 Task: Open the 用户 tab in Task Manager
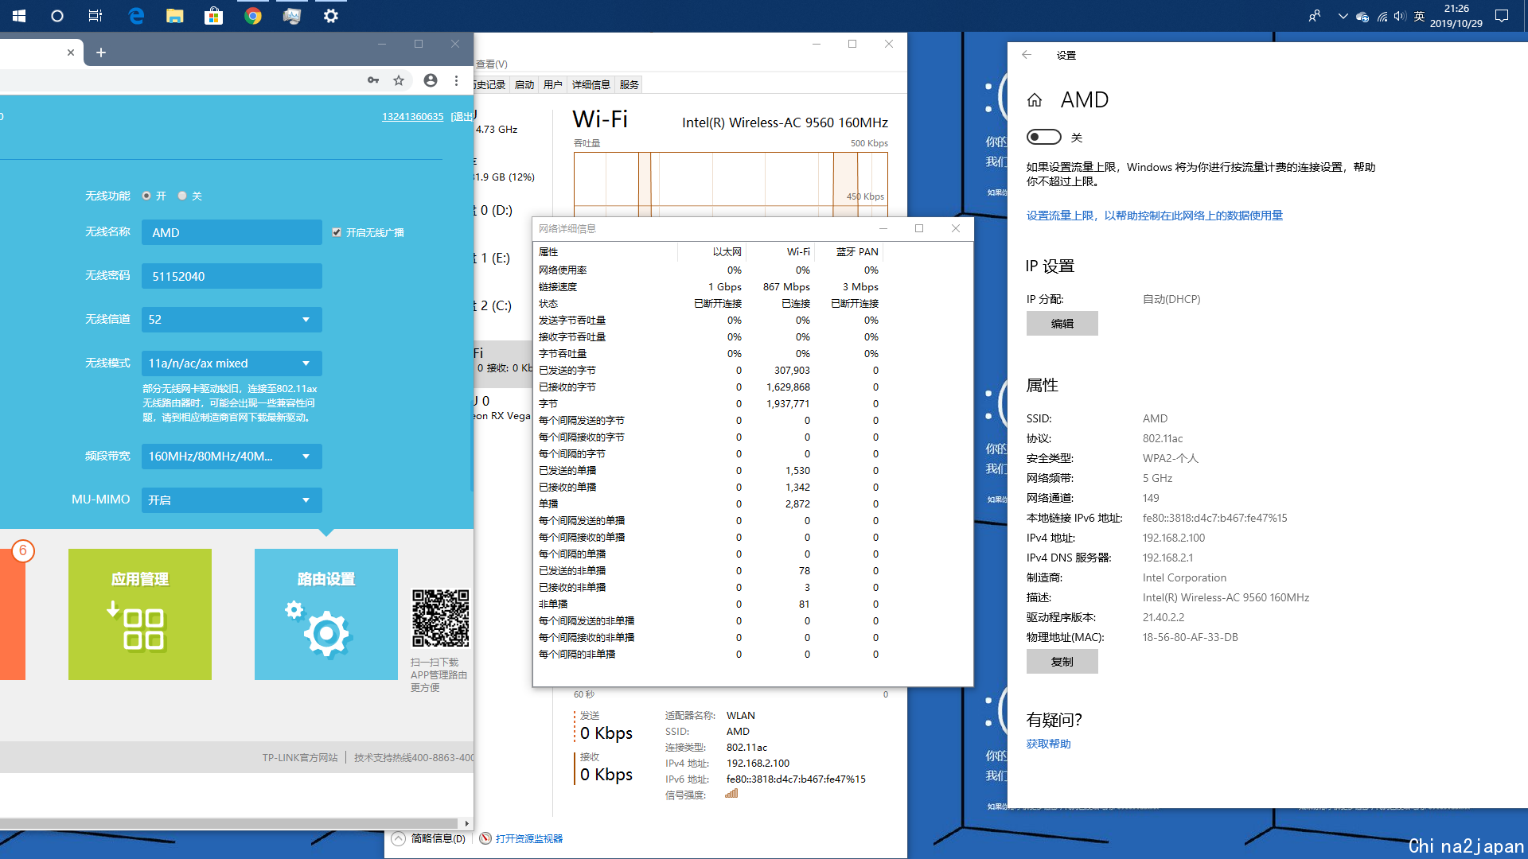click(x=553, y=84)
